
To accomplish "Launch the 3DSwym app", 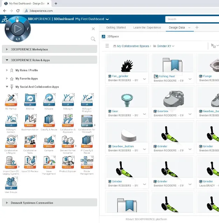I will (x=68, y=100).
